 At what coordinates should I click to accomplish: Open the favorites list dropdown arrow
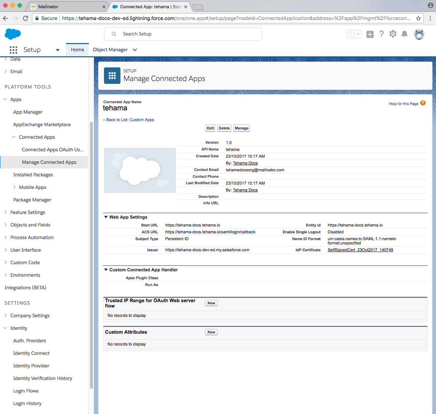[358, 34]
